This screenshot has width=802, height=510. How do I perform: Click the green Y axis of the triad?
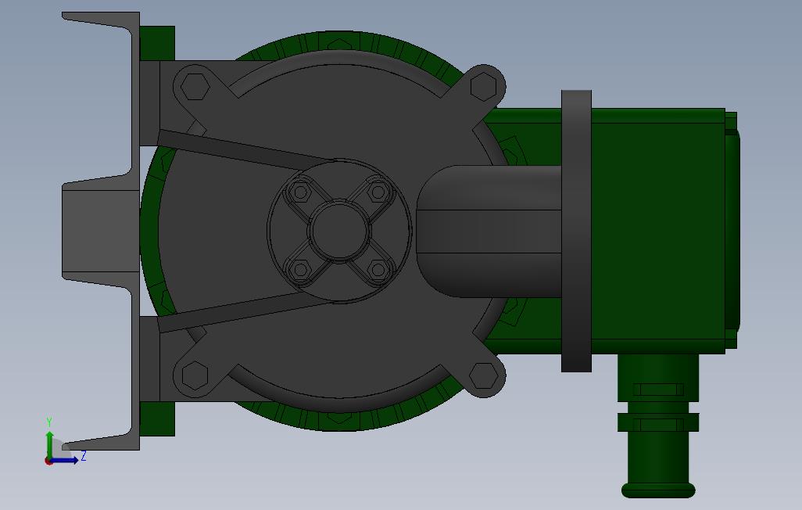(49, 445)
